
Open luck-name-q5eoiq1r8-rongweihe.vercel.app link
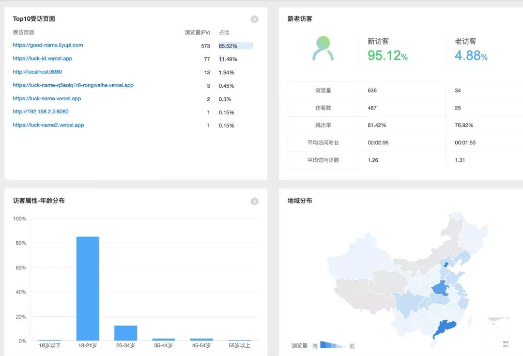[73, 85]
